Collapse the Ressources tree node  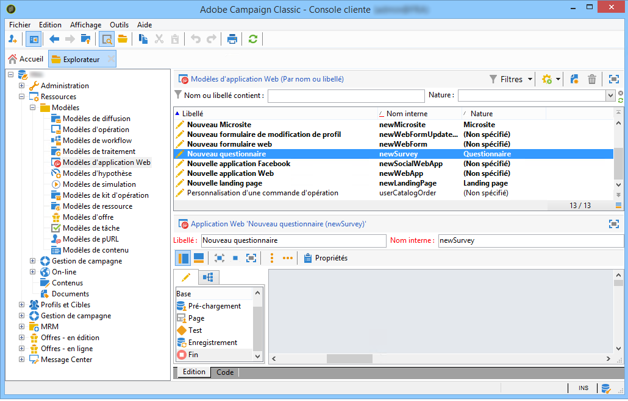click(x=21, y=96)
